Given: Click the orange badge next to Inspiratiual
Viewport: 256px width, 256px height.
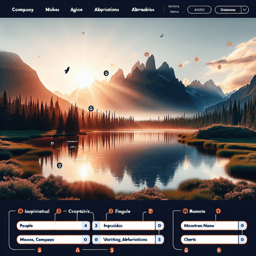Looking at the screenshot, I should point(11,211).
